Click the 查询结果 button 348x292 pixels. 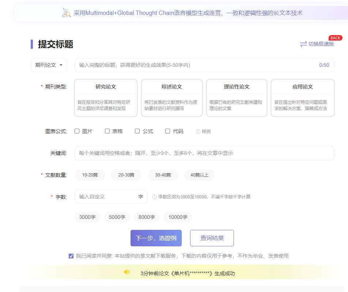point(212,238)
